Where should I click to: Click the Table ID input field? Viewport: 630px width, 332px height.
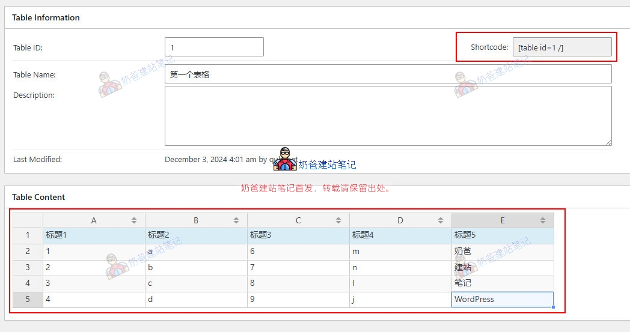(214, 47)
